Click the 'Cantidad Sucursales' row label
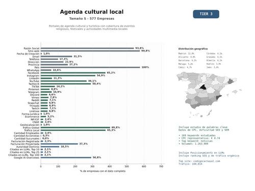The width and height of the screenshot is (255, 191). click(x=27, y=139)
